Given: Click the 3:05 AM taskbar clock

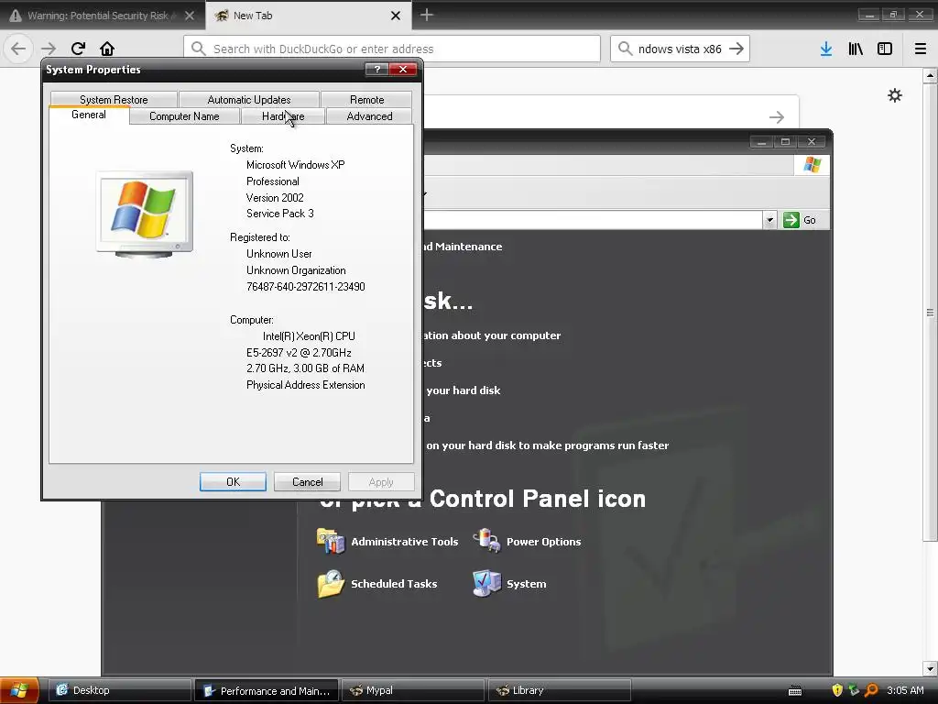Looking at the screenshot, I should click(x=905, y=690).
